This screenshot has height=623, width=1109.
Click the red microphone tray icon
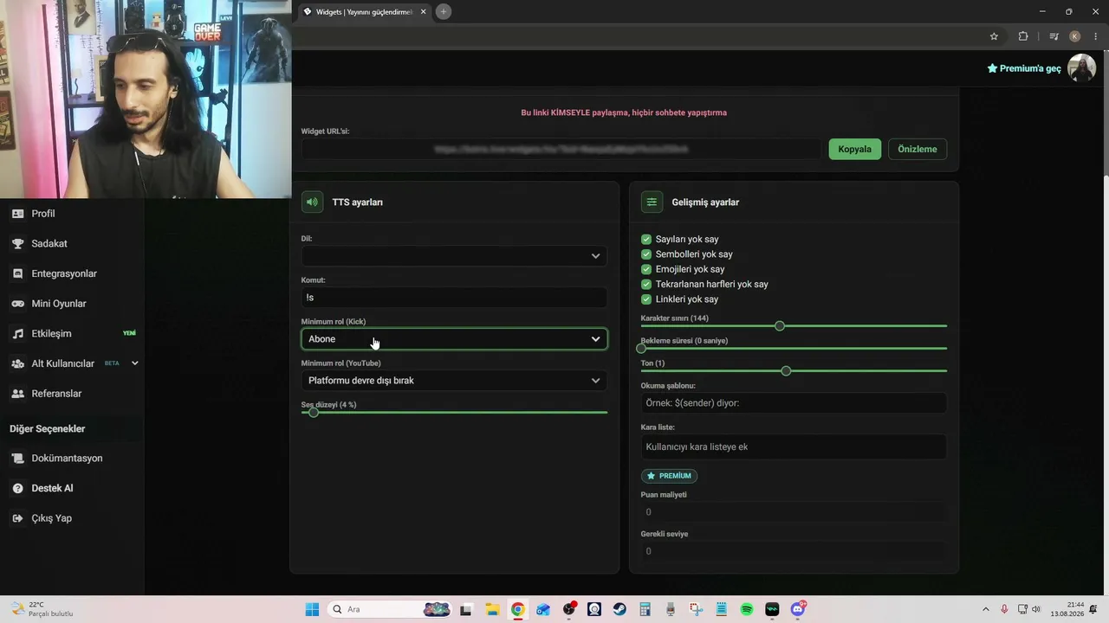[1004, 609]
